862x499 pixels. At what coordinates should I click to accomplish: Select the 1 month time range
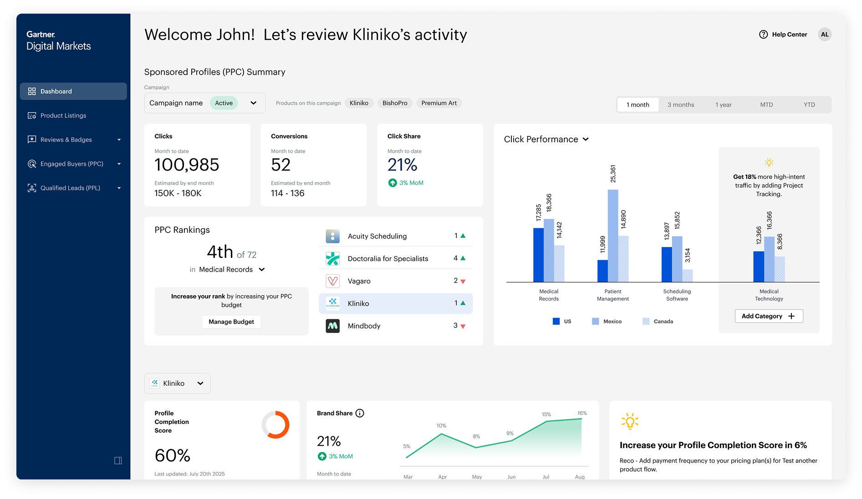coord(638,105)
